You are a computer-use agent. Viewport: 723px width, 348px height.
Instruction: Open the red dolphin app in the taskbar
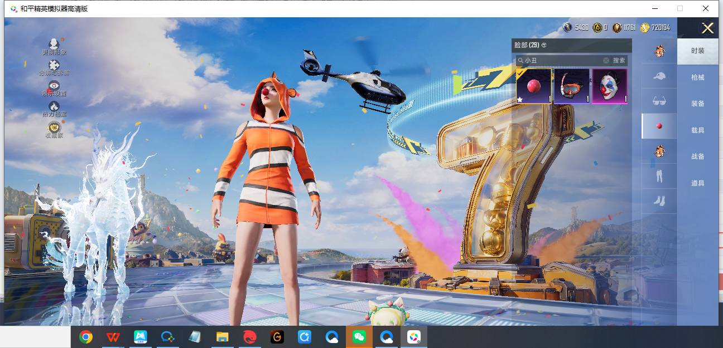pyautogui.click(x=250, y=337)
